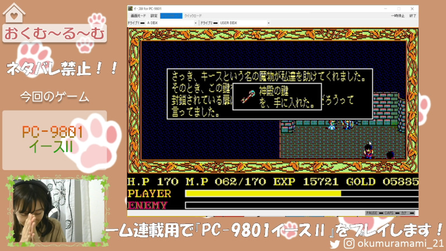Click the yellow PLAYER health bar

[263, 194]
